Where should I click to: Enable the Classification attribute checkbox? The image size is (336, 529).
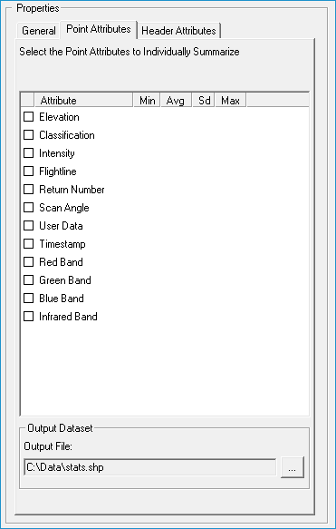[x=29, y=135]
